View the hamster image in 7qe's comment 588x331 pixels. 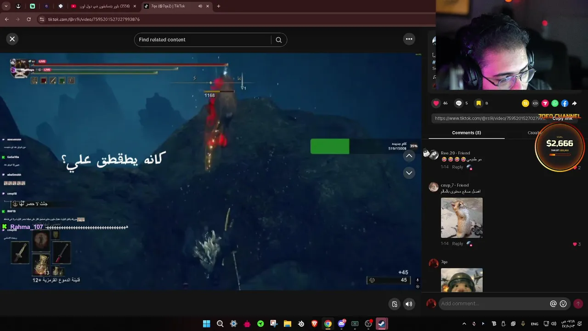pos(462,280)
